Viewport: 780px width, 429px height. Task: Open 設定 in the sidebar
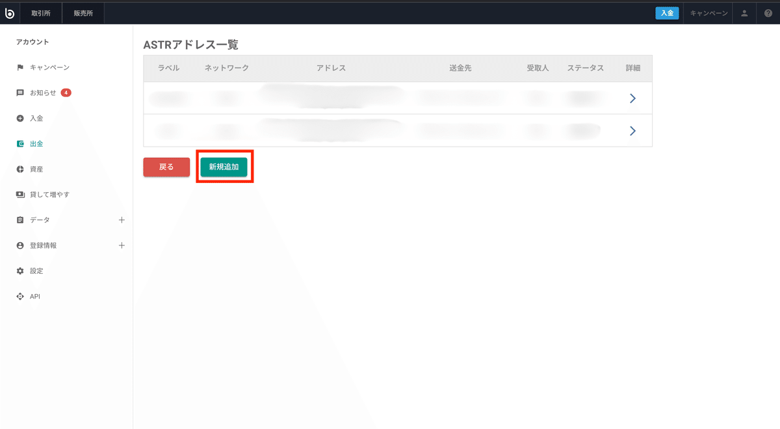[36, 271]
